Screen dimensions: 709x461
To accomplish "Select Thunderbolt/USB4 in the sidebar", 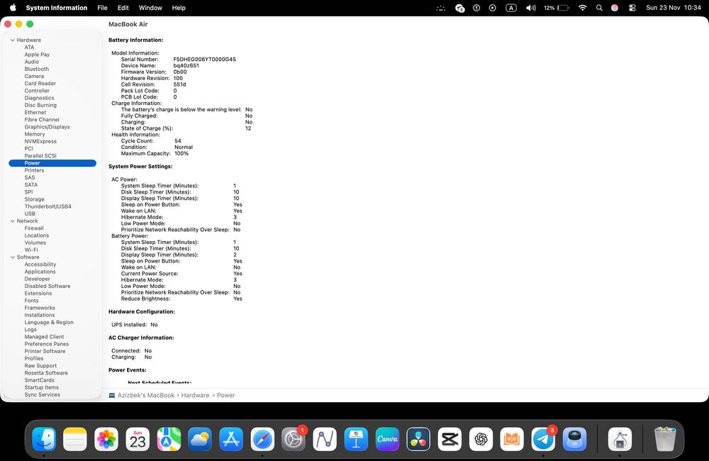I will click(48, 207).
